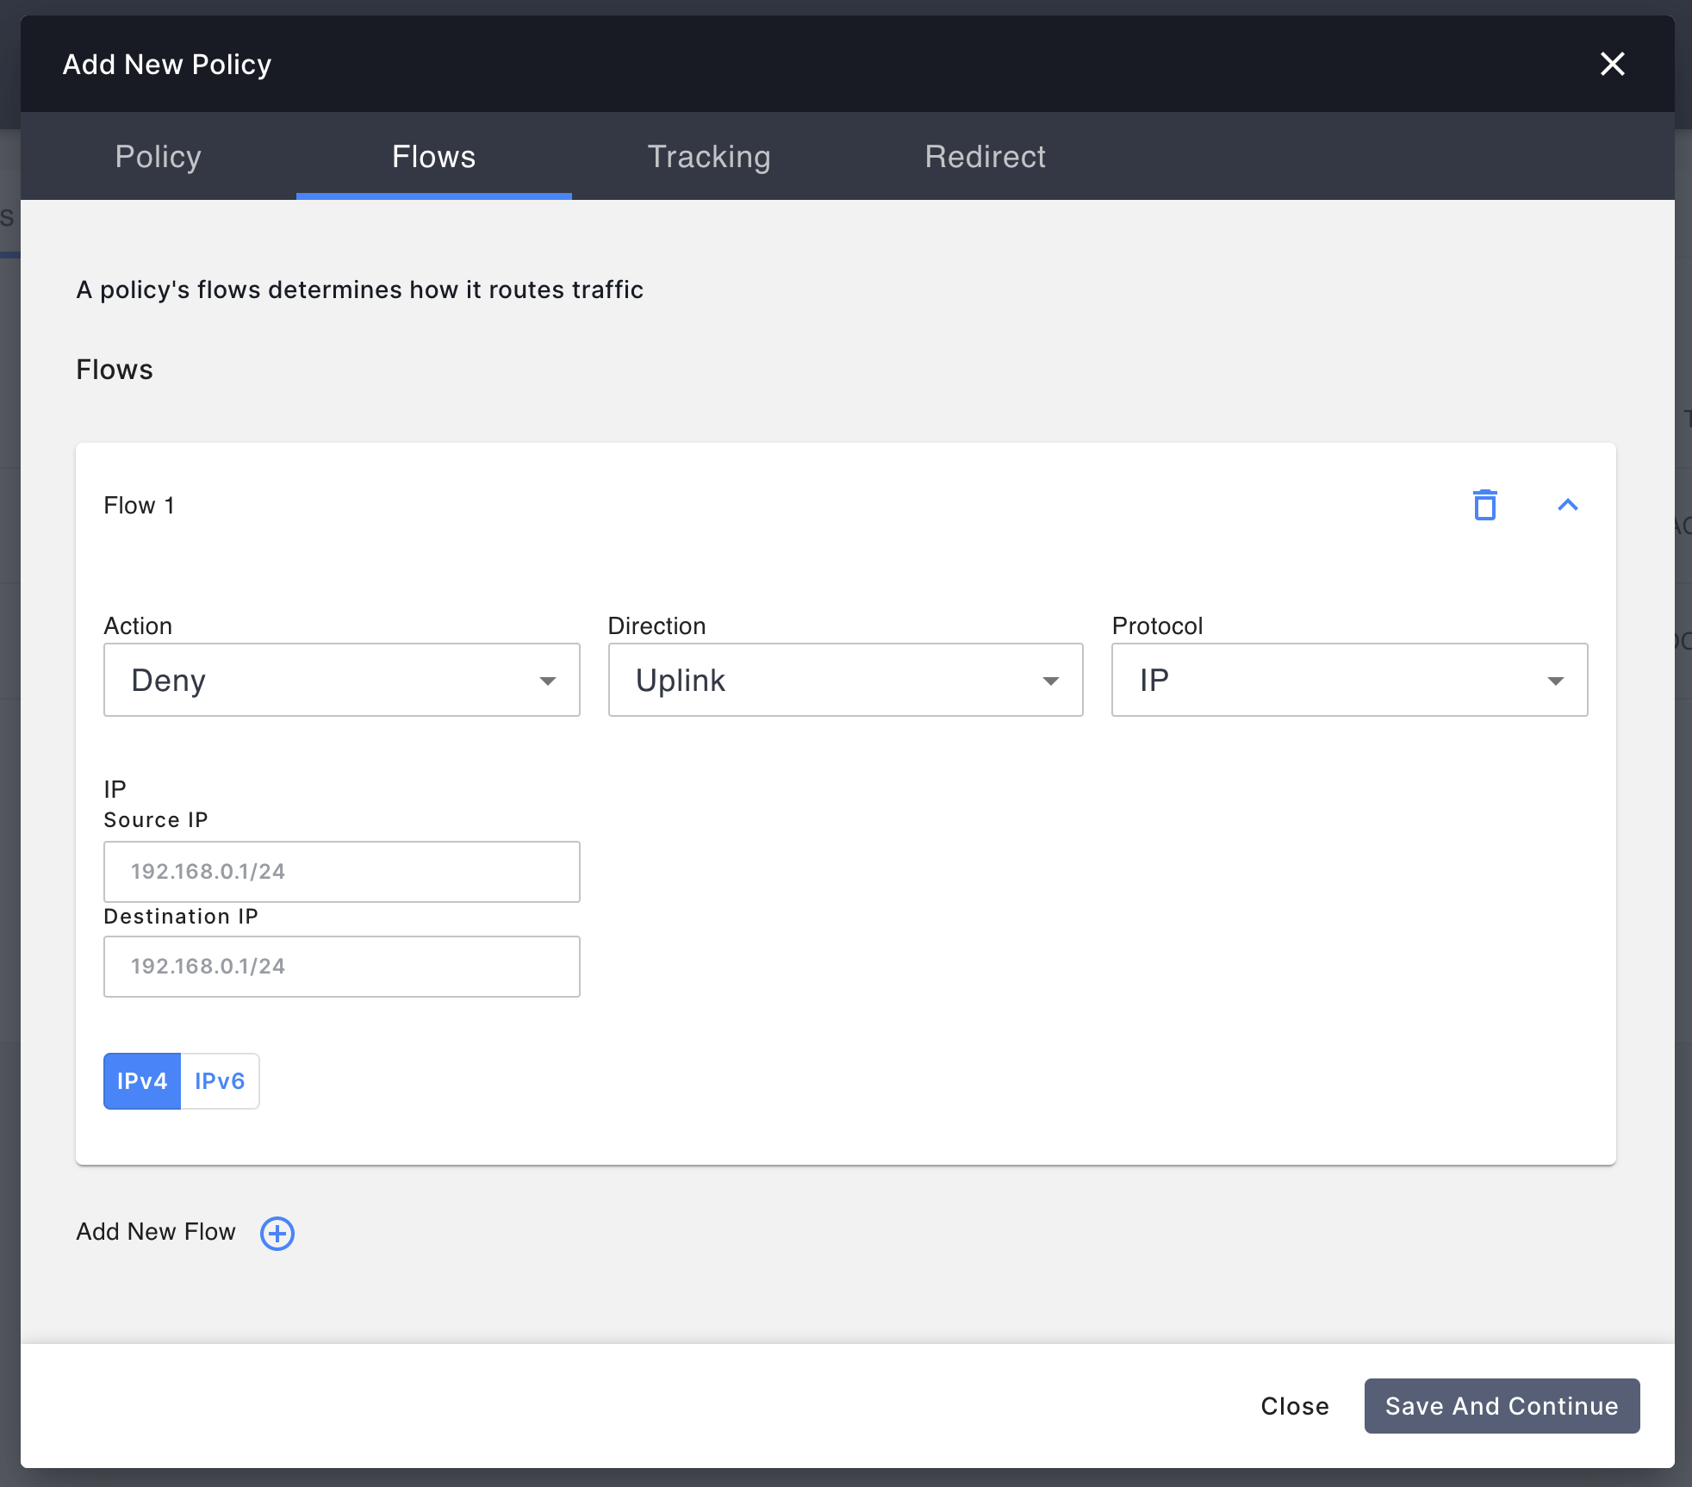Click Save And Continue
The width and height of the screenshot is (1692, 1487).
(1501, 1406)
